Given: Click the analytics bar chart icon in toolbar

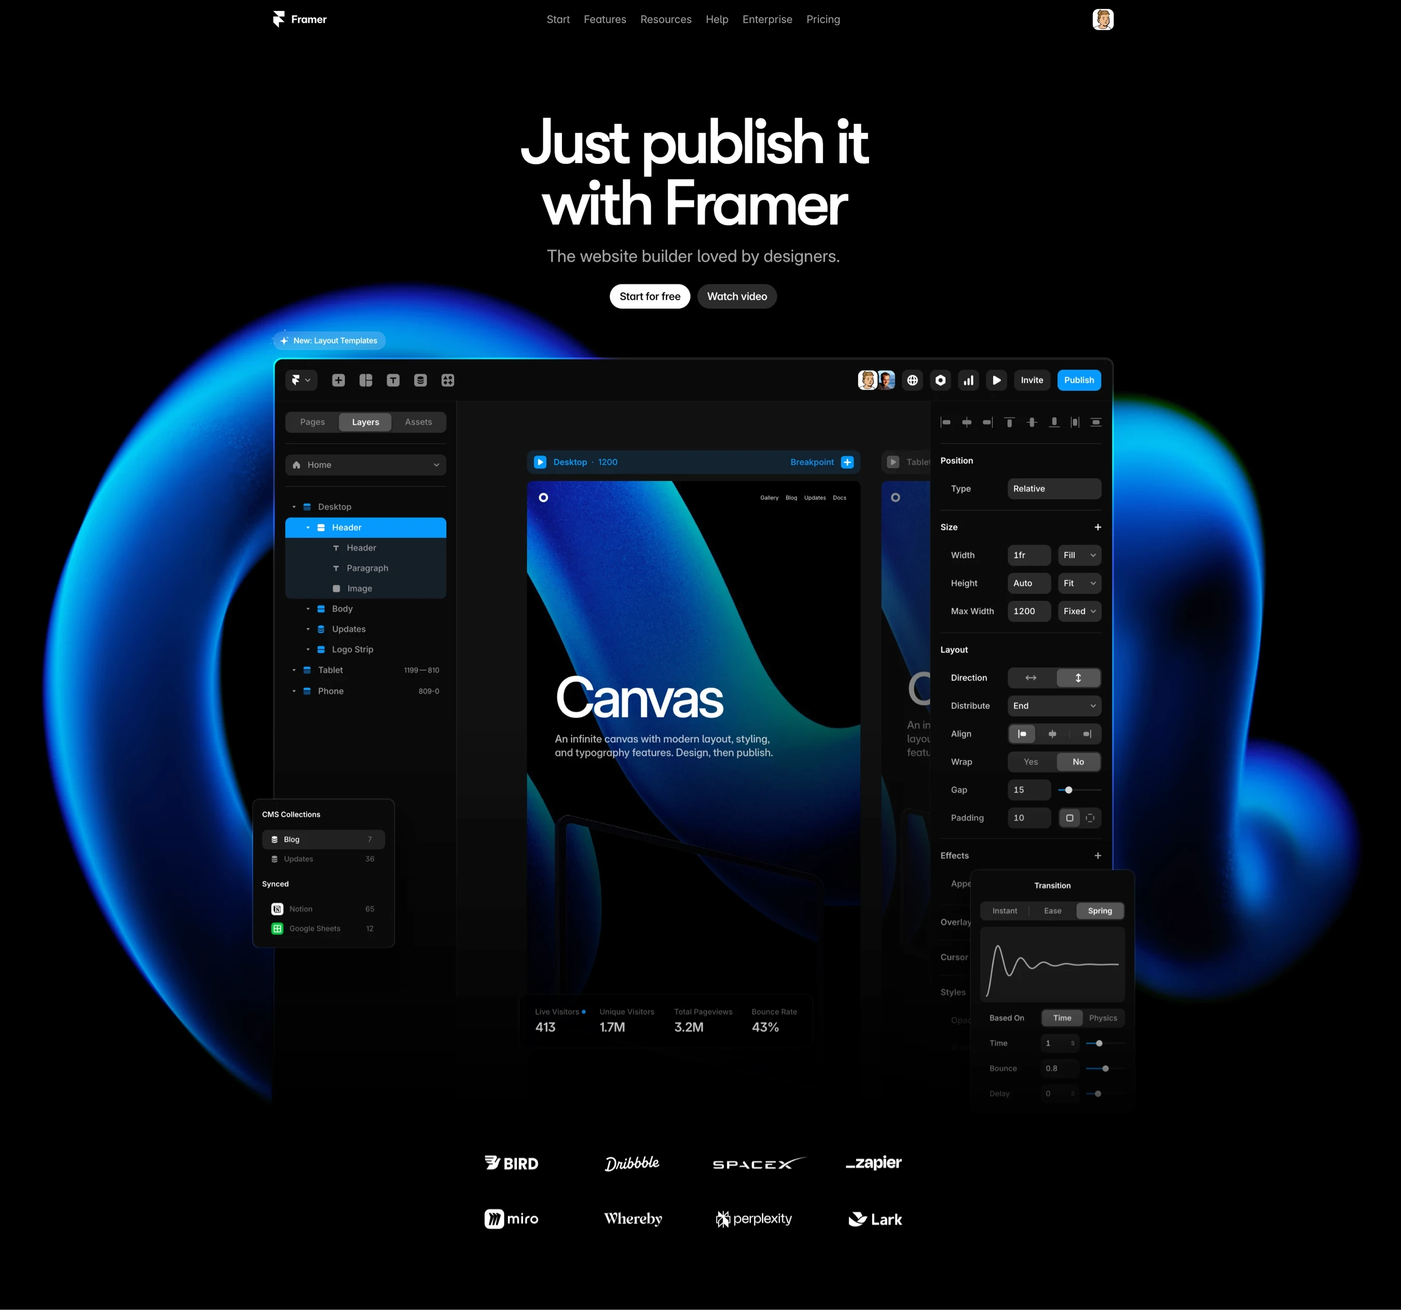Looking at the screenshot, I should 969,379.
